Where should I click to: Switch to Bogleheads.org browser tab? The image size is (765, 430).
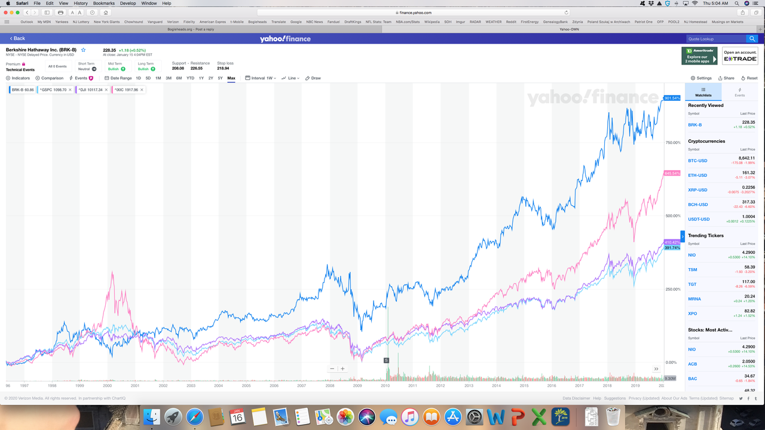pyautogui.click(x=191, y=29)
